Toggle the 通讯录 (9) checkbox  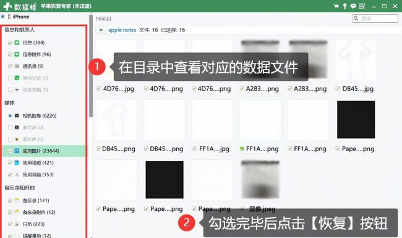[10, 66]
